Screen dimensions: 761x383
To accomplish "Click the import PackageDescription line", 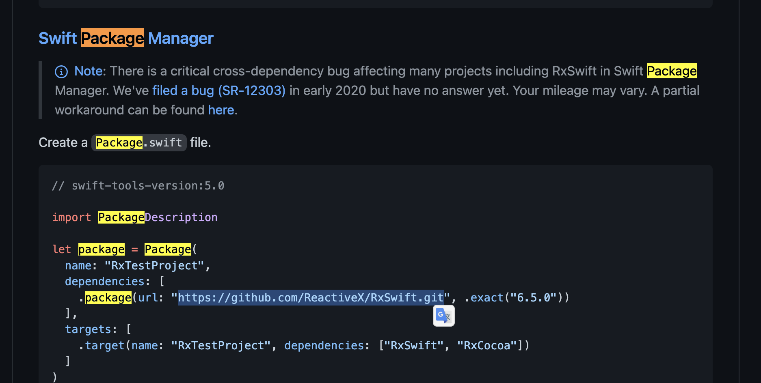I will pyautogui.click(x=135, y=217).
